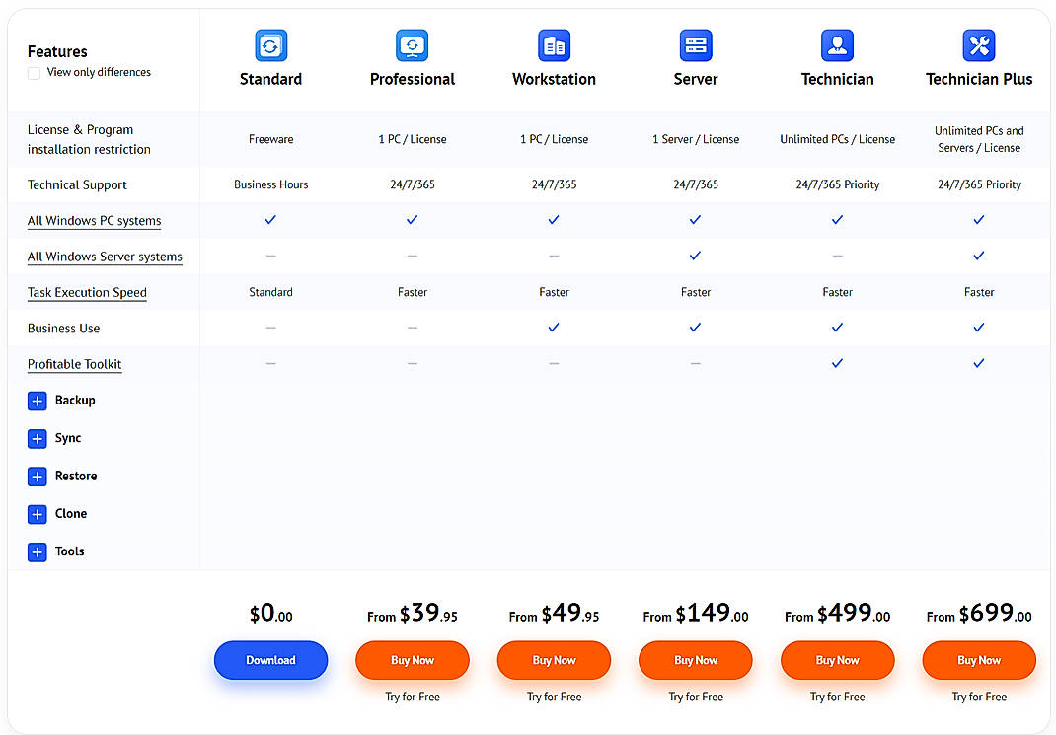Click the From $499.00 Technician price
This screenshot has width=1056, height=735.
point(837,614)
